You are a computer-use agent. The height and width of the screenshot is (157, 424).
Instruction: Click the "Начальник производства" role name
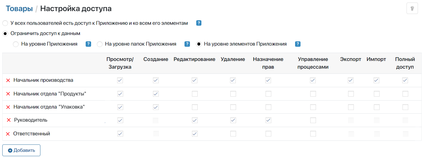43,80
